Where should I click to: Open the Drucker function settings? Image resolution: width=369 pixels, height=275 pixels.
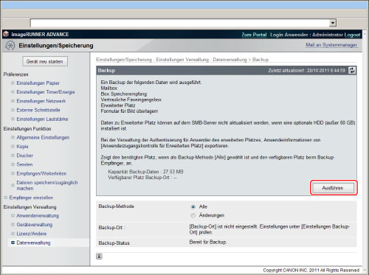(x=24, y=156)
